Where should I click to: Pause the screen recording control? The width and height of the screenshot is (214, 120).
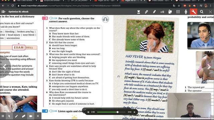[3, 116]
